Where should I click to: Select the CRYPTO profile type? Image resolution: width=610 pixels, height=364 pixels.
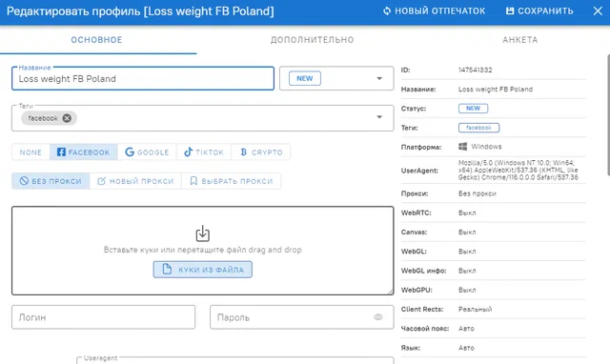[260, 152]
